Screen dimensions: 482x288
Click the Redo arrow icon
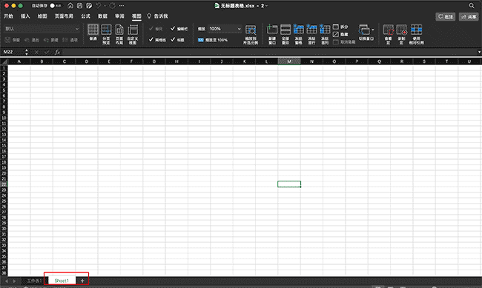[113, 5]
